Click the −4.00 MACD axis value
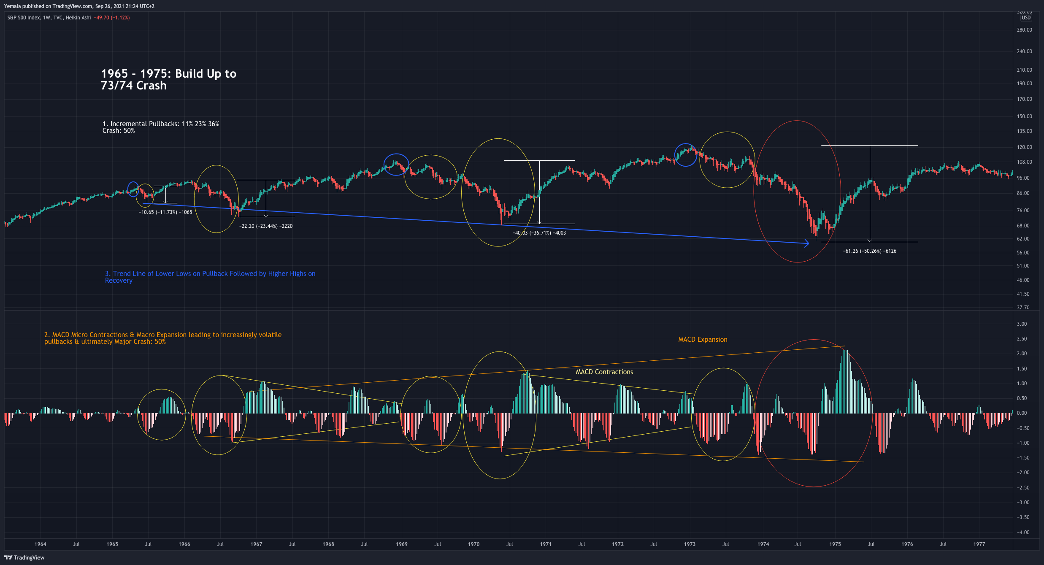The image size is (1044, 565). pos(1023,533)
